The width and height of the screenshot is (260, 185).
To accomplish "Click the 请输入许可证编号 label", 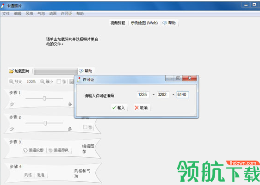I will coord(99,96).
